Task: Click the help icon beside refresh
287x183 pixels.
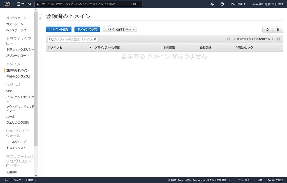Action: 278,30
